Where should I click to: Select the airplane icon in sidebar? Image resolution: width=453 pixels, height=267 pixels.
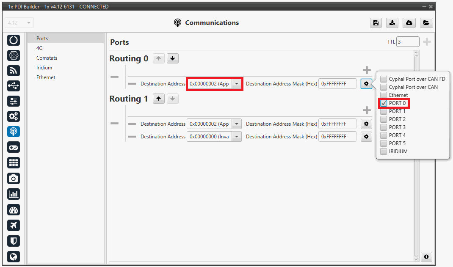(14, 225)
